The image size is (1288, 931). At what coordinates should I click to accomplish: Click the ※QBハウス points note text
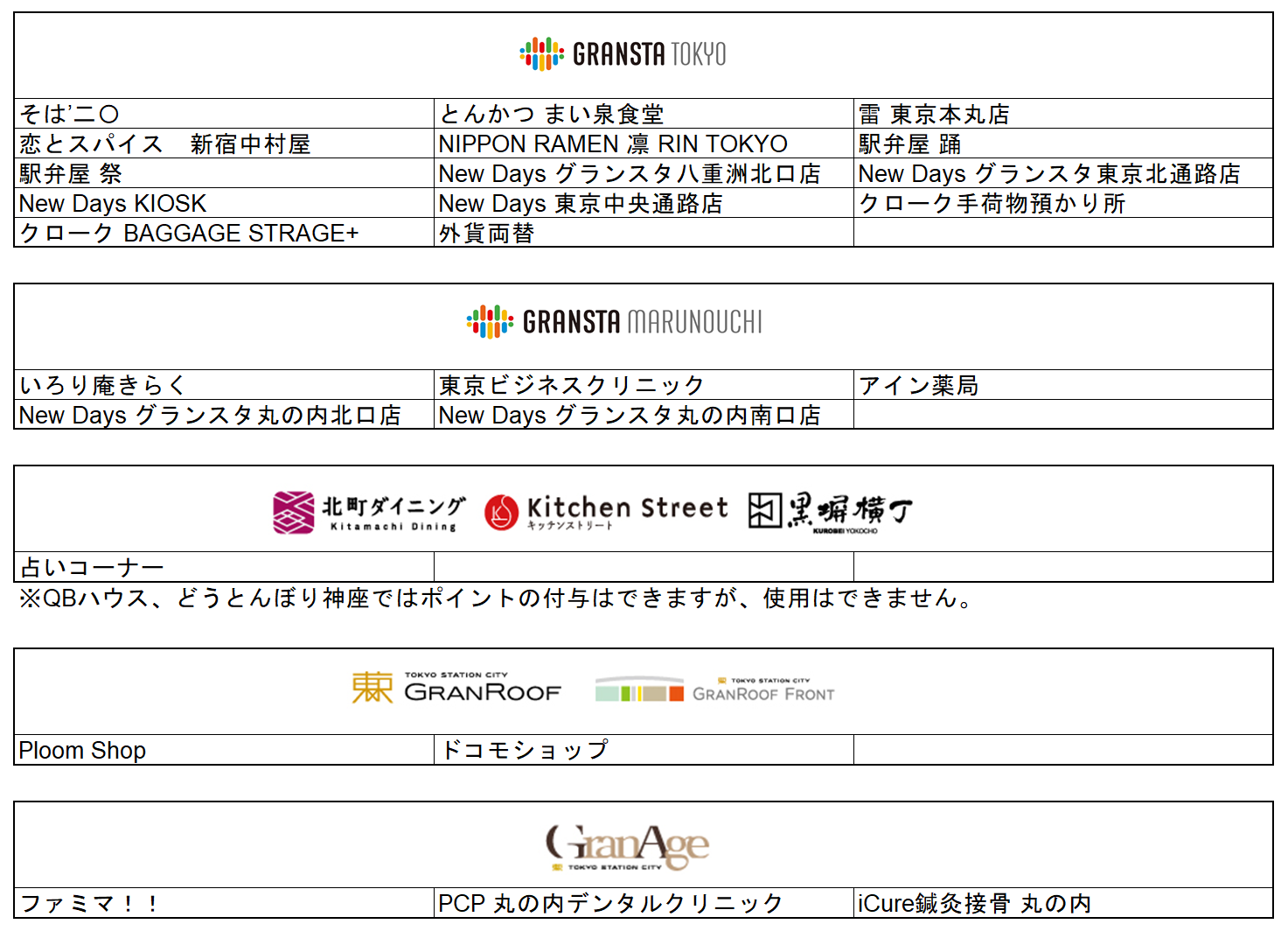pyautogui.click(x=496, y=598)
